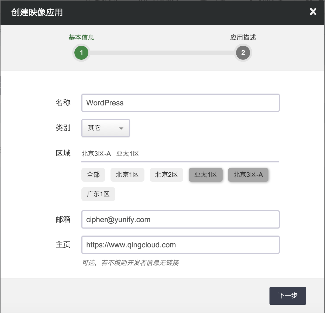
Task: Select the 基本信息 step label
Action: click(x=81, y=37)
